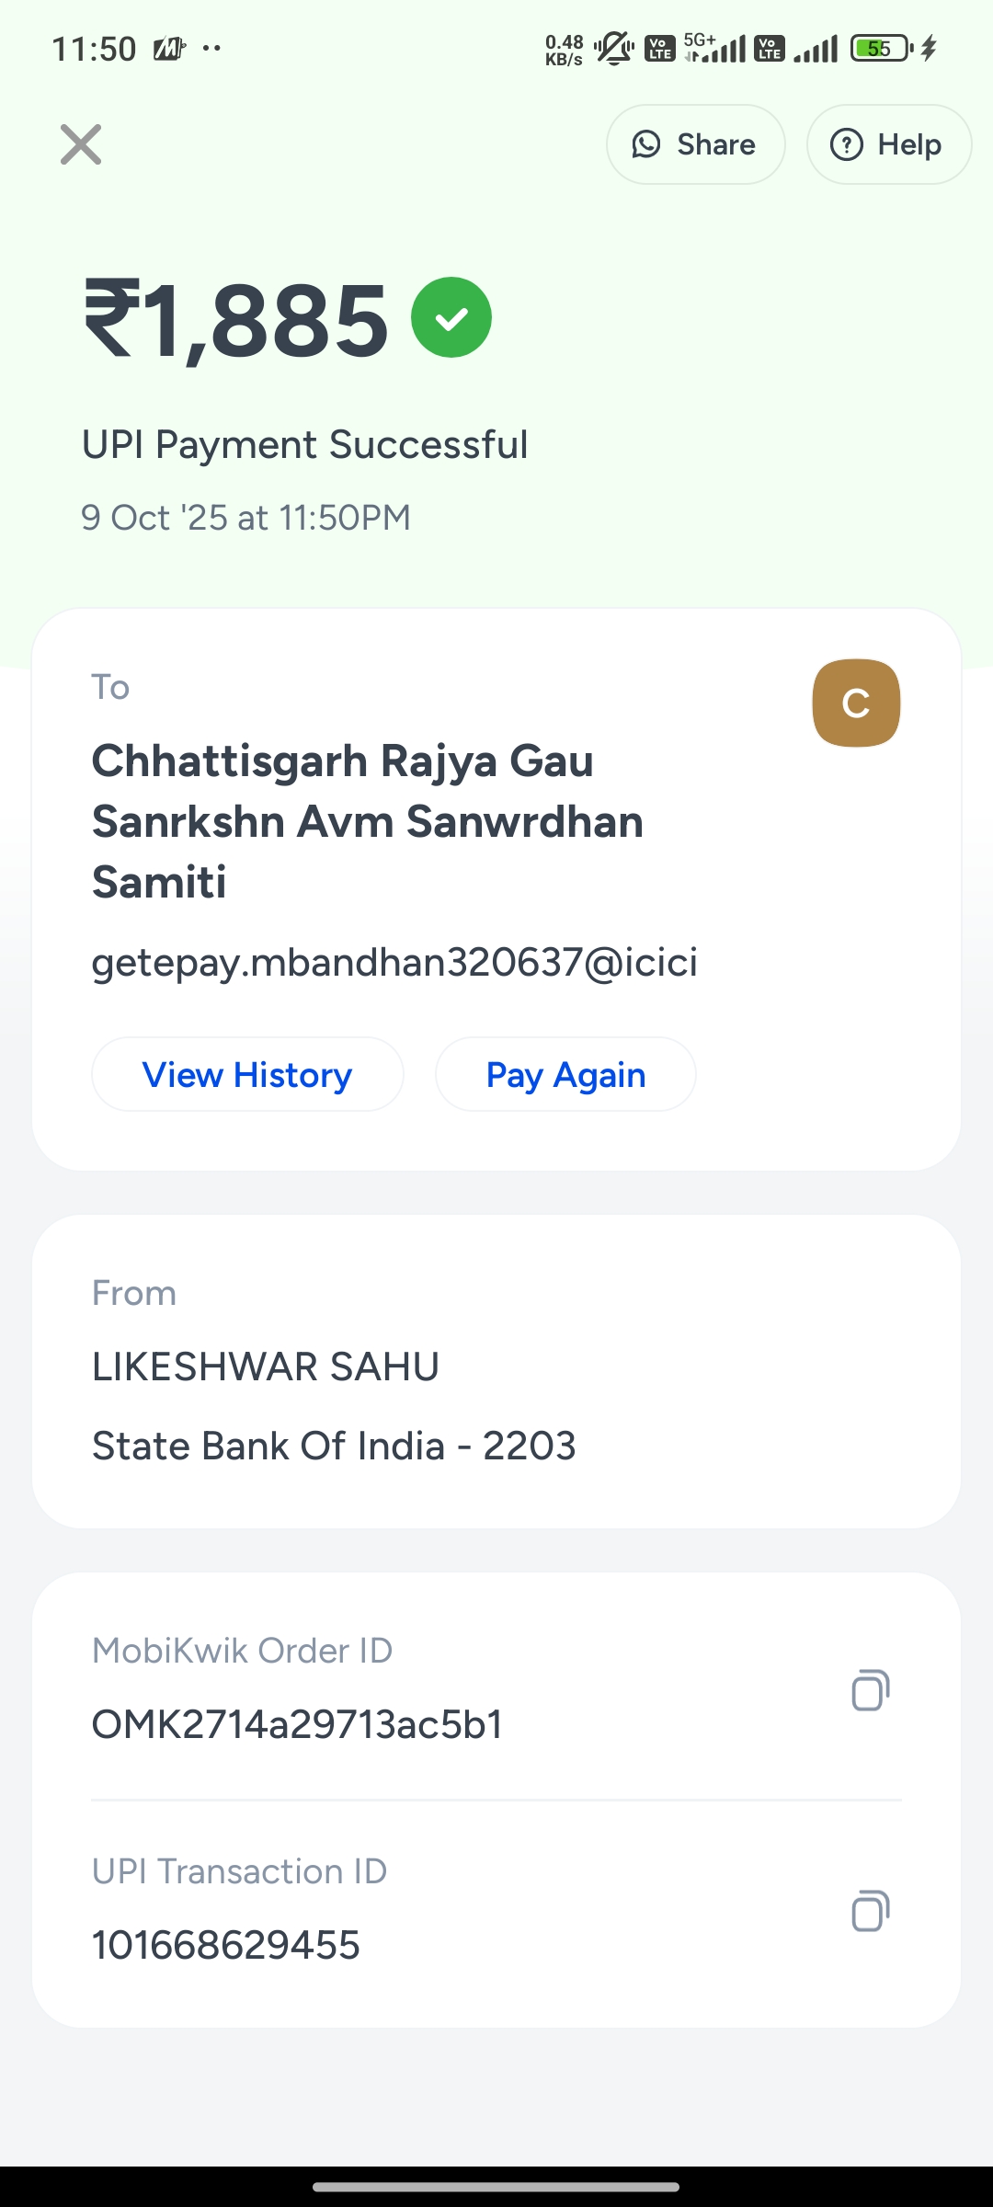Screen dimensions: 993x2207
Task: Copy the UPI Transaction ID
Action: [x=870, y=1911]
